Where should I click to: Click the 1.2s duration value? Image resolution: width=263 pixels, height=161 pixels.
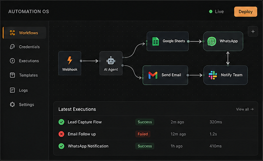click(x=213, y=134)
